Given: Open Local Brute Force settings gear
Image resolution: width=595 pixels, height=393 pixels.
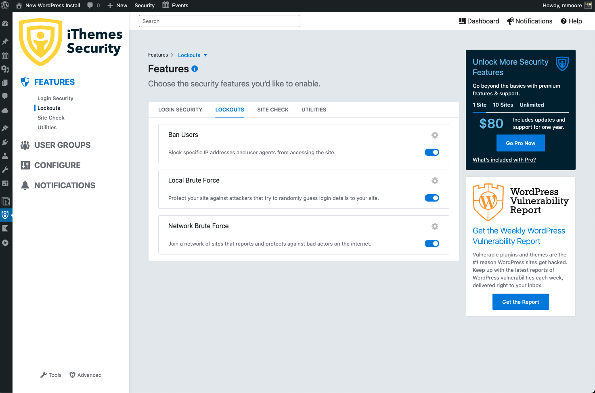Looking at the screenshot, I should coord(435,181).
